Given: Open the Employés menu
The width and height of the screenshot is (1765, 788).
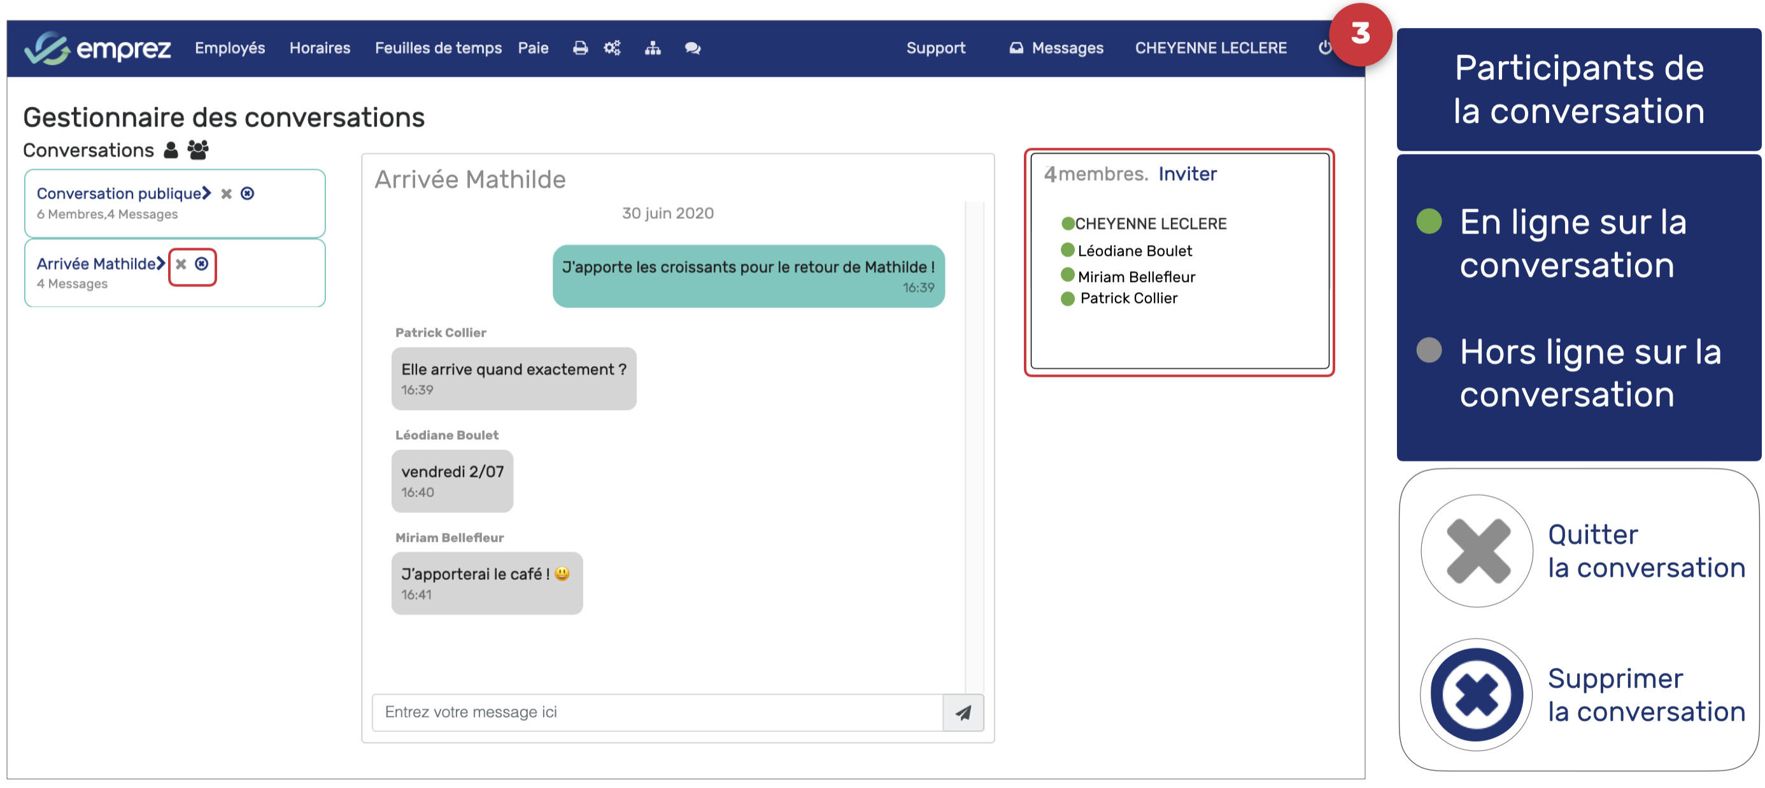Looking at the screenshot, I should [229, 48].
